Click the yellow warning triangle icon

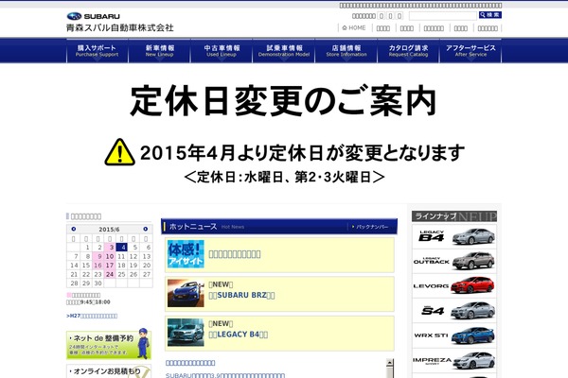120,152
